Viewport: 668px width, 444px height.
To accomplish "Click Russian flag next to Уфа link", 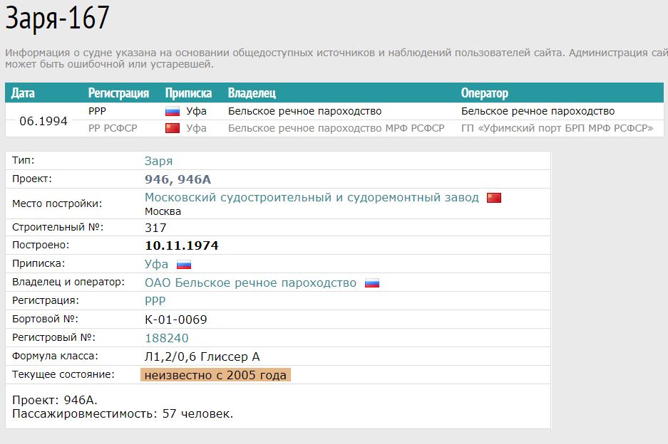I will [x=184, y=265].
